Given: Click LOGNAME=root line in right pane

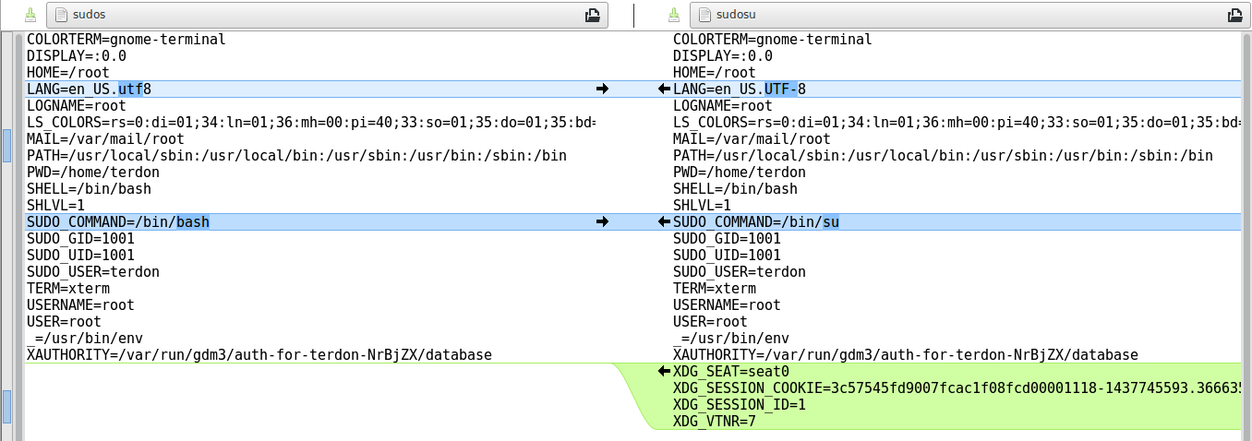Looking at the screenshot, I should point(723,106).
